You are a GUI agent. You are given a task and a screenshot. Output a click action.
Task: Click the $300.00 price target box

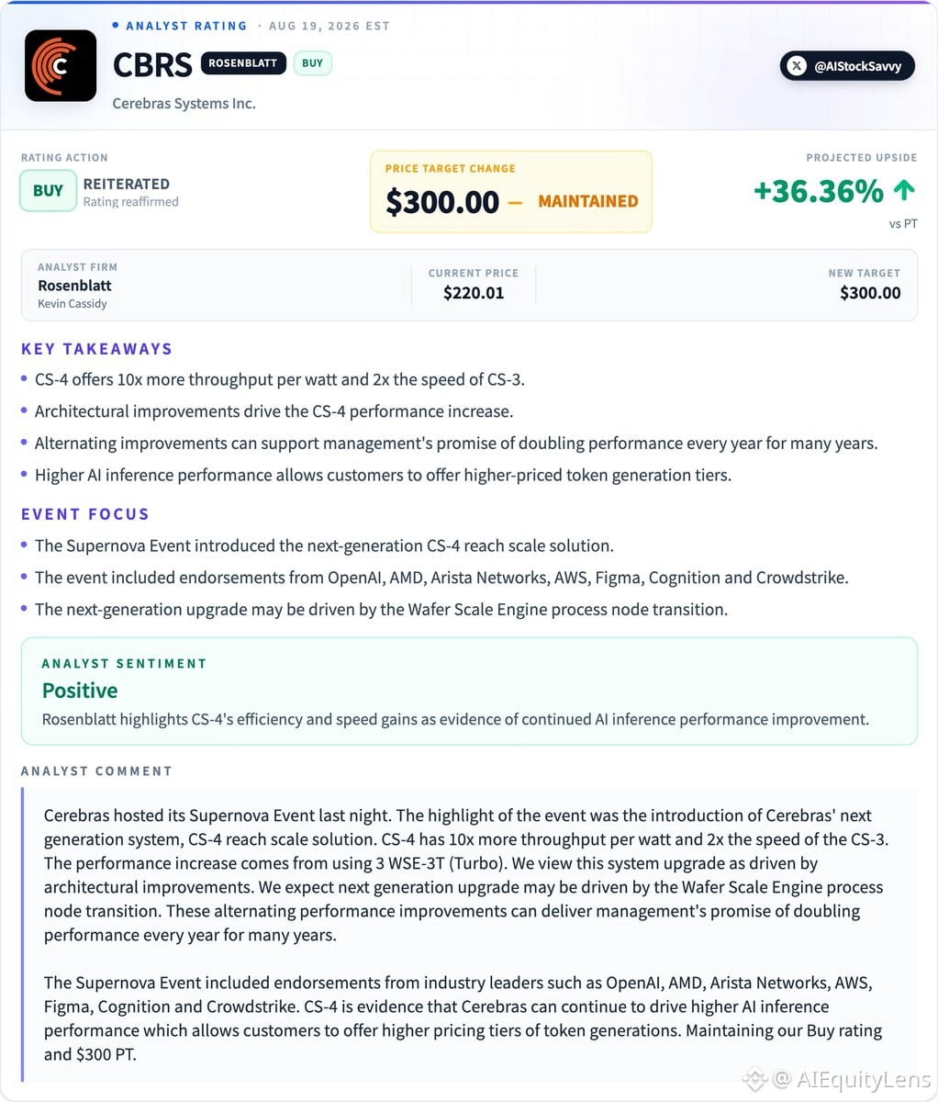click(511, 191)
